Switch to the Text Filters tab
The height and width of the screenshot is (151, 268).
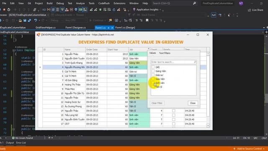pos(165,53)
